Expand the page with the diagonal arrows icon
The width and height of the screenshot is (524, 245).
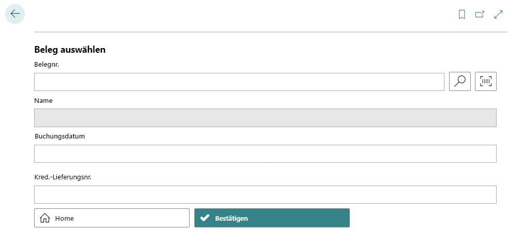point(498,14)
